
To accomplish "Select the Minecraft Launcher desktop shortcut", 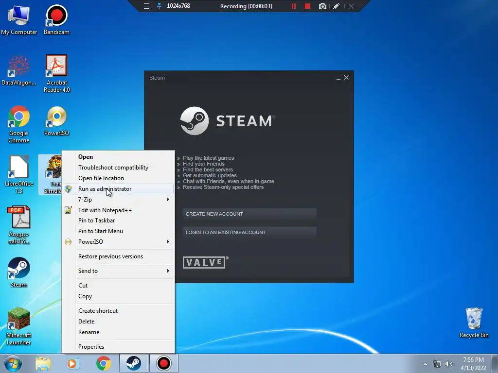I will [19, 326].
